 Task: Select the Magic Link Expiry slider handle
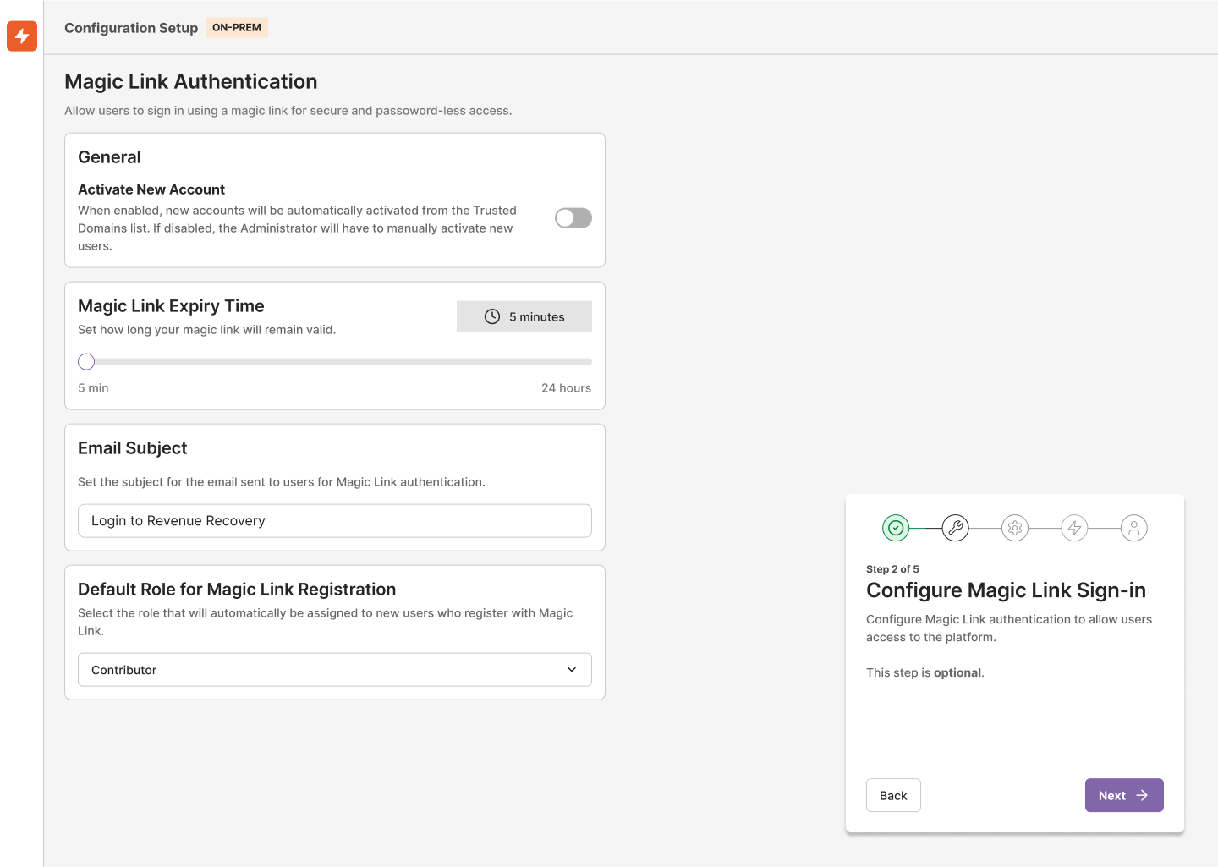click(x=85, y=361)
